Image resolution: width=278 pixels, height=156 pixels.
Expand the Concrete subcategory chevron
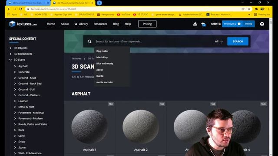tap(15, 72)
